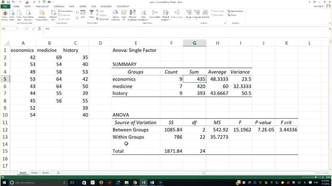Click the Flash Fill icon

124,15
